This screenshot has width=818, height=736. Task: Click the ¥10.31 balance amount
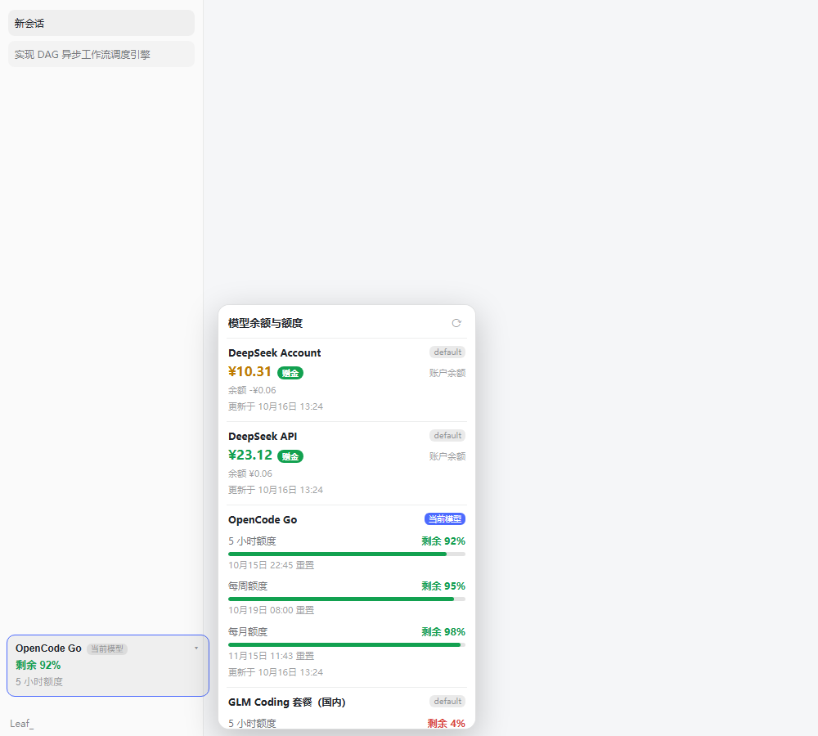[x=249, y=371]
